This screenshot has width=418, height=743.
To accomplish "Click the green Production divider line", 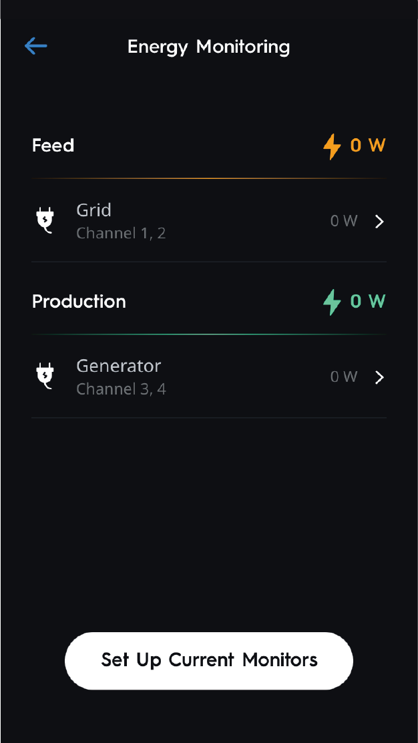I will click(x=209, y=334).
